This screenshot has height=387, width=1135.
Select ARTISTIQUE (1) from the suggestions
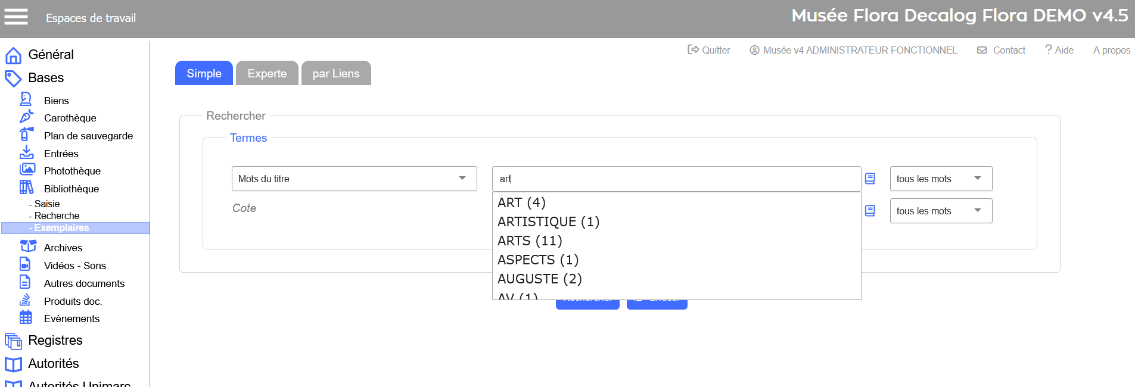[x=548, y=221]
